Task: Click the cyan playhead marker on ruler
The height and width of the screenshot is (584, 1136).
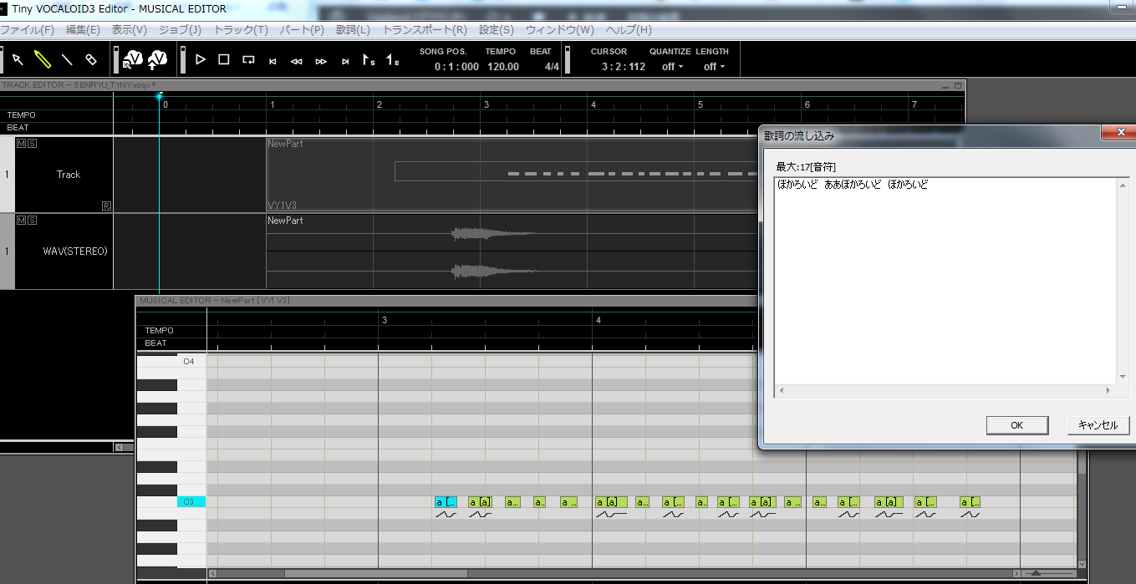Action: (159, 97)
